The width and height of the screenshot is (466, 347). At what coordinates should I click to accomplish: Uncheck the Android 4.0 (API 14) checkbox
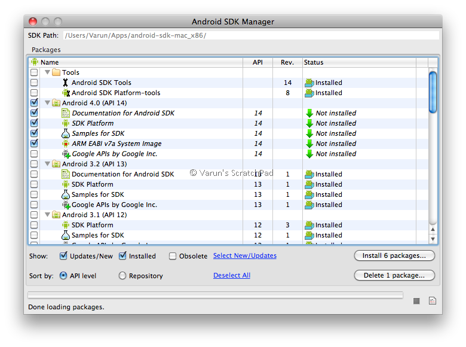pos(34,103)
